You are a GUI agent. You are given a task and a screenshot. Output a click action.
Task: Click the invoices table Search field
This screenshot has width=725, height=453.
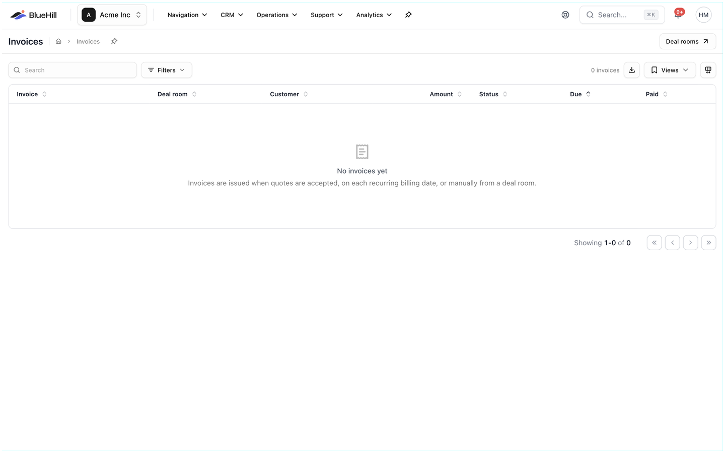pos(72,70)
